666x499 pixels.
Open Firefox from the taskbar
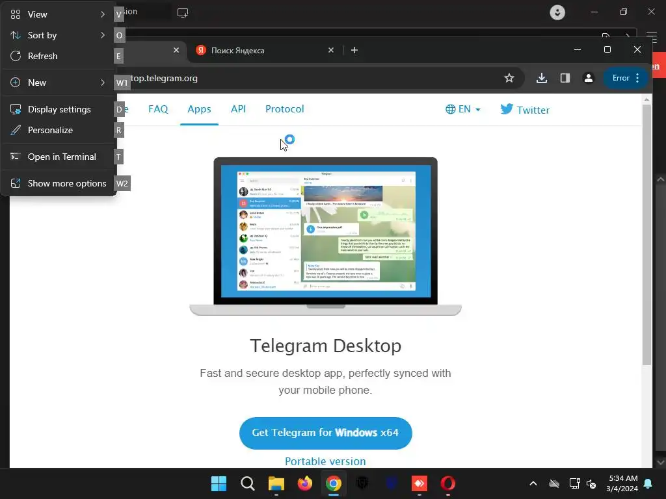tap(304, 483)
